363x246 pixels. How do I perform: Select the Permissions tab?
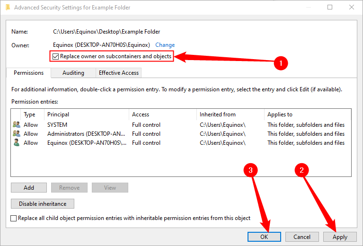pyautogui.click(x=28, y=73)
